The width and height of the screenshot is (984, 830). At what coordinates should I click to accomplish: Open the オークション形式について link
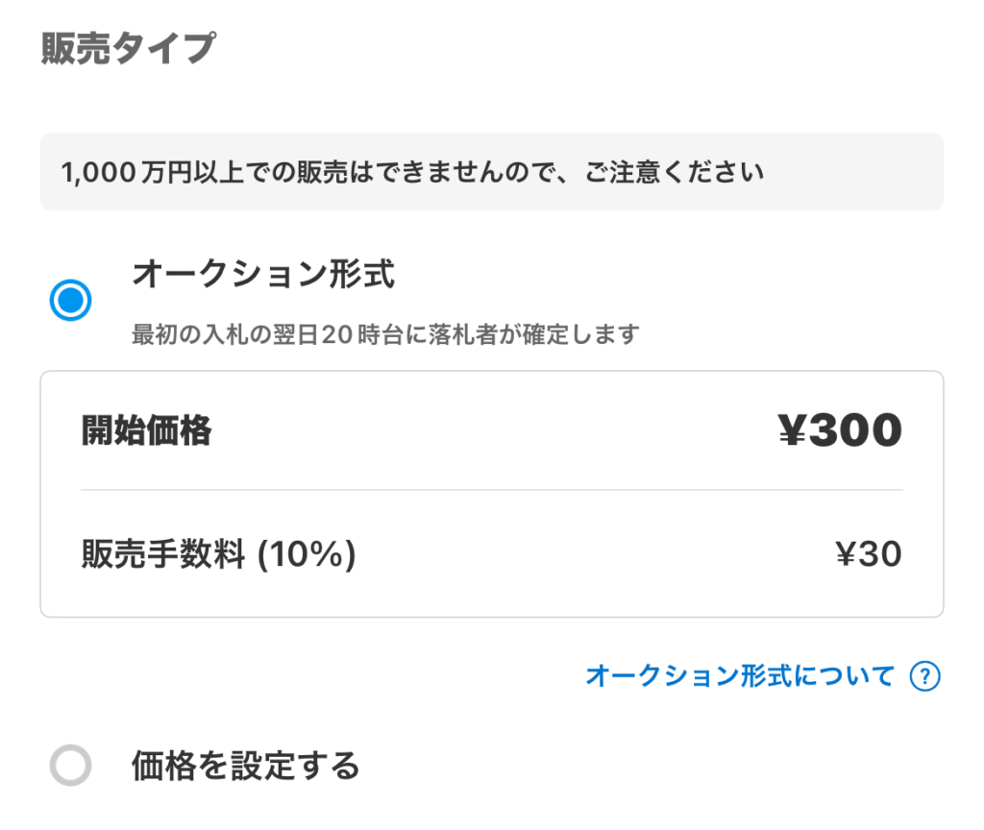click(740, 676)
